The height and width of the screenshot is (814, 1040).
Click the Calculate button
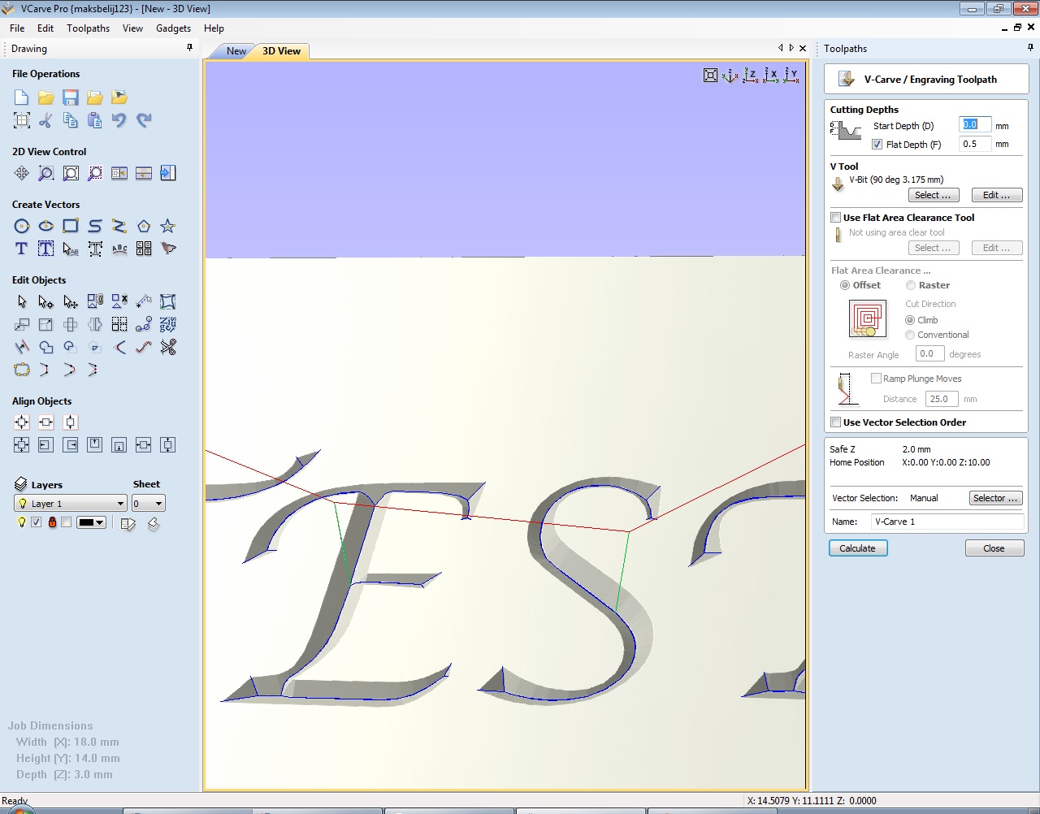[858, 548]
